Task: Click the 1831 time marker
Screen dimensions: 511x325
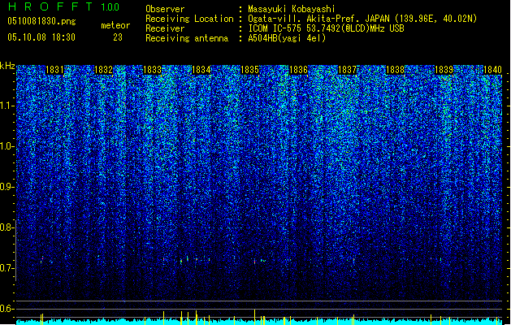Action: (54, 70)
